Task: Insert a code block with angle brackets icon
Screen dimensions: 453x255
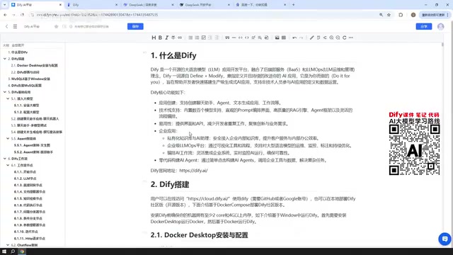Action: tap(247, 38)
